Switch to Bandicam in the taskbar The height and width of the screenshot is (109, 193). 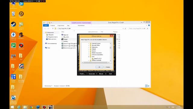tap(44, 107)
